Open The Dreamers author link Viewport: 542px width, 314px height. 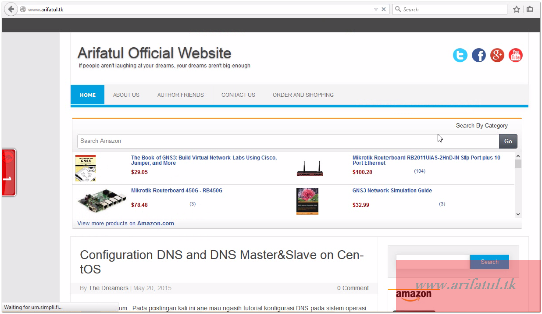[x=108, y=288]
